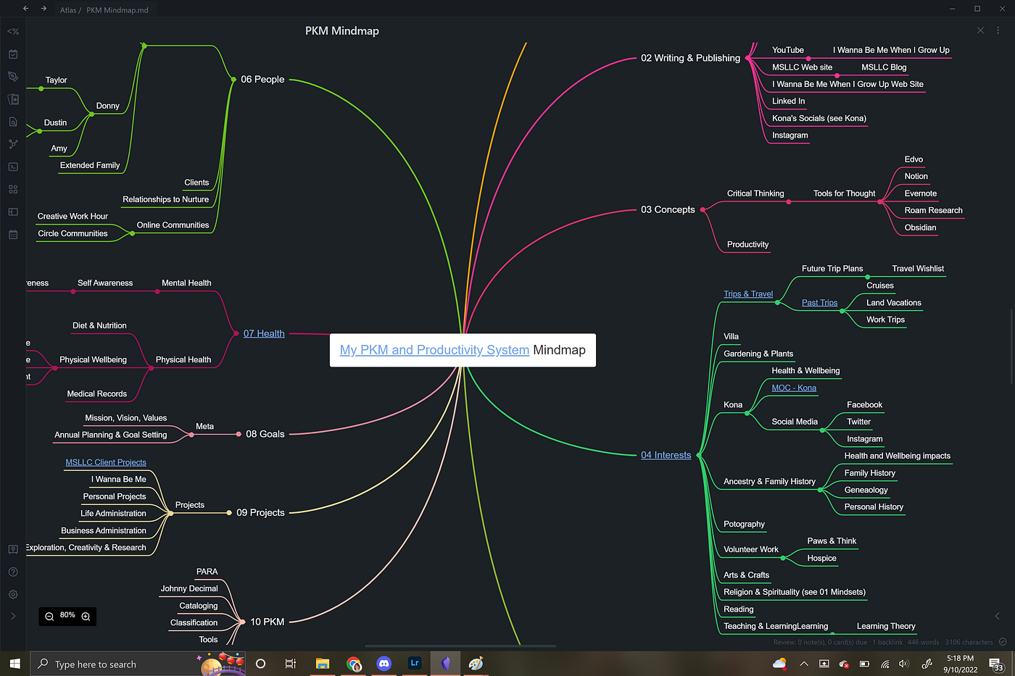Click the 3106 characters status entry
Screen dimensions: 1015x676
tap(969, 642)
